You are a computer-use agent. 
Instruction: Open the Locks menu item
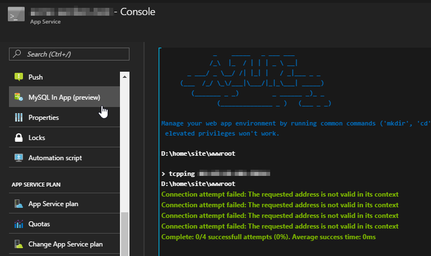(x=64, y=138)
